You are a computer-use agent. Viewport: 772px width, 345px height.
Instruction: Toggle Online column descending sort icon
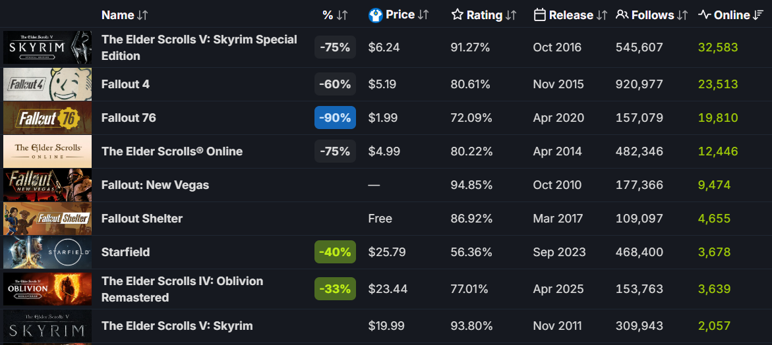click(x=758, y=15)
